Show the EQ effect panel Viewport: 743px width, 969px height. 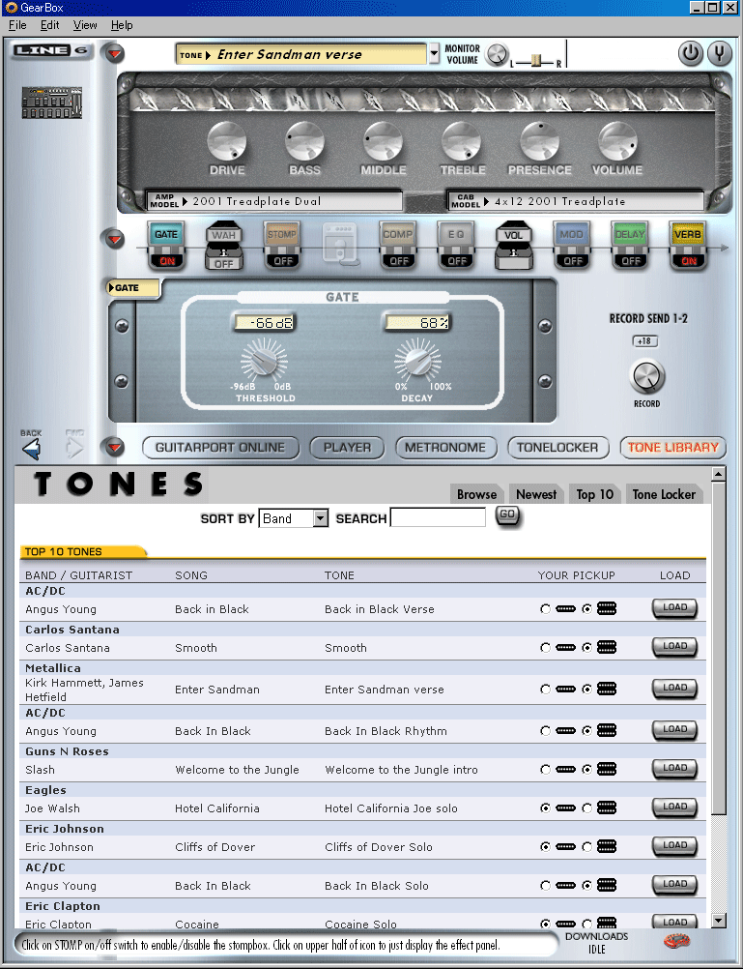pos(456,235)
